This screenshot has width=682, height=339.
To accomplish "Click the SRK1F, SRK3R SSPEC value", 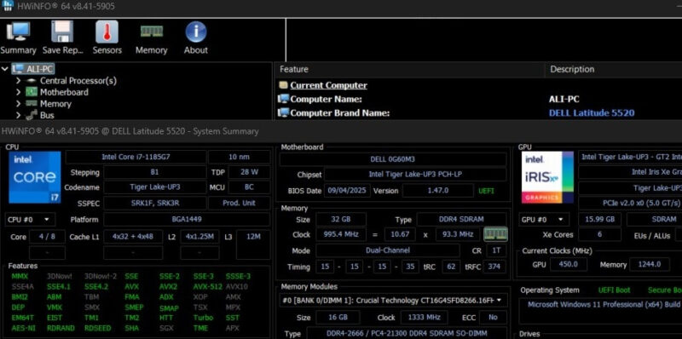I will point(155,203).
